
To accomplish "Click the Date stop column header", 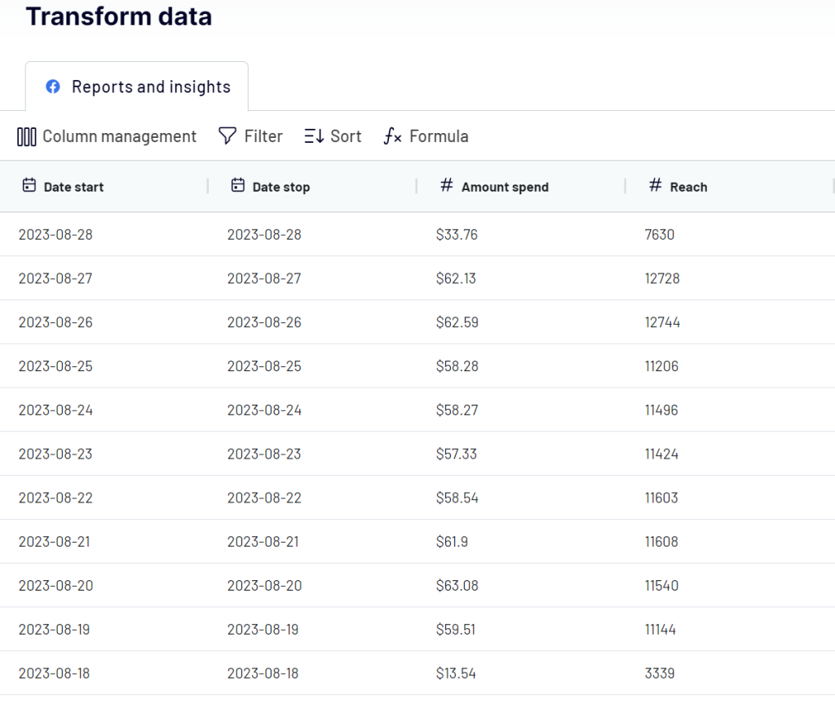I will 281,186.
